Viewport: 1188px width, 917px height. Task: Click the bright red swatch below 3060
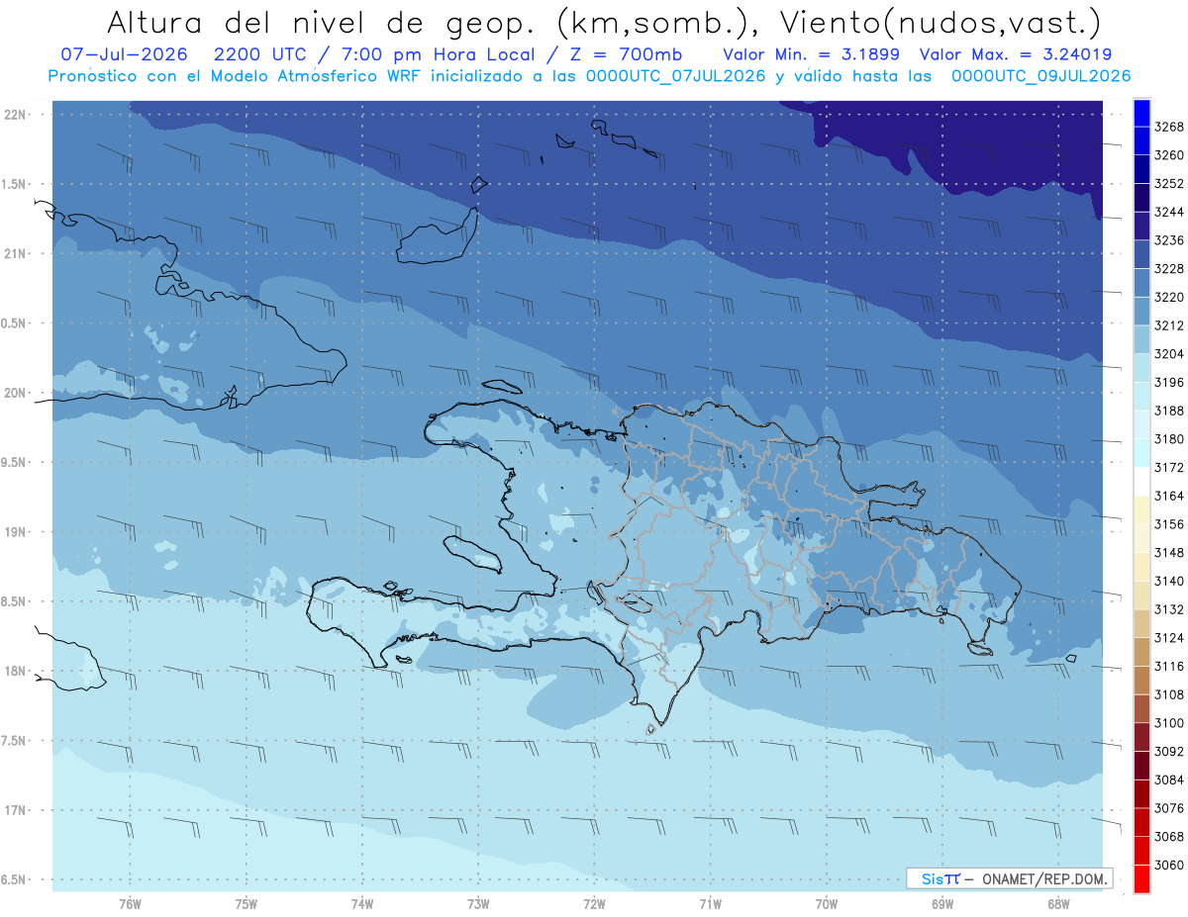[x=1140, y=879]
